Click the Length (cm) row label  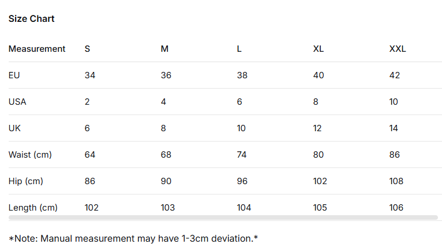(x=33, y=208)
